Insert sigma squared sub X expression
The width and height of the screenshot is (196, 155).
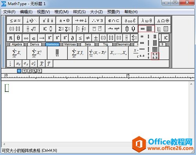click(34, 64)
